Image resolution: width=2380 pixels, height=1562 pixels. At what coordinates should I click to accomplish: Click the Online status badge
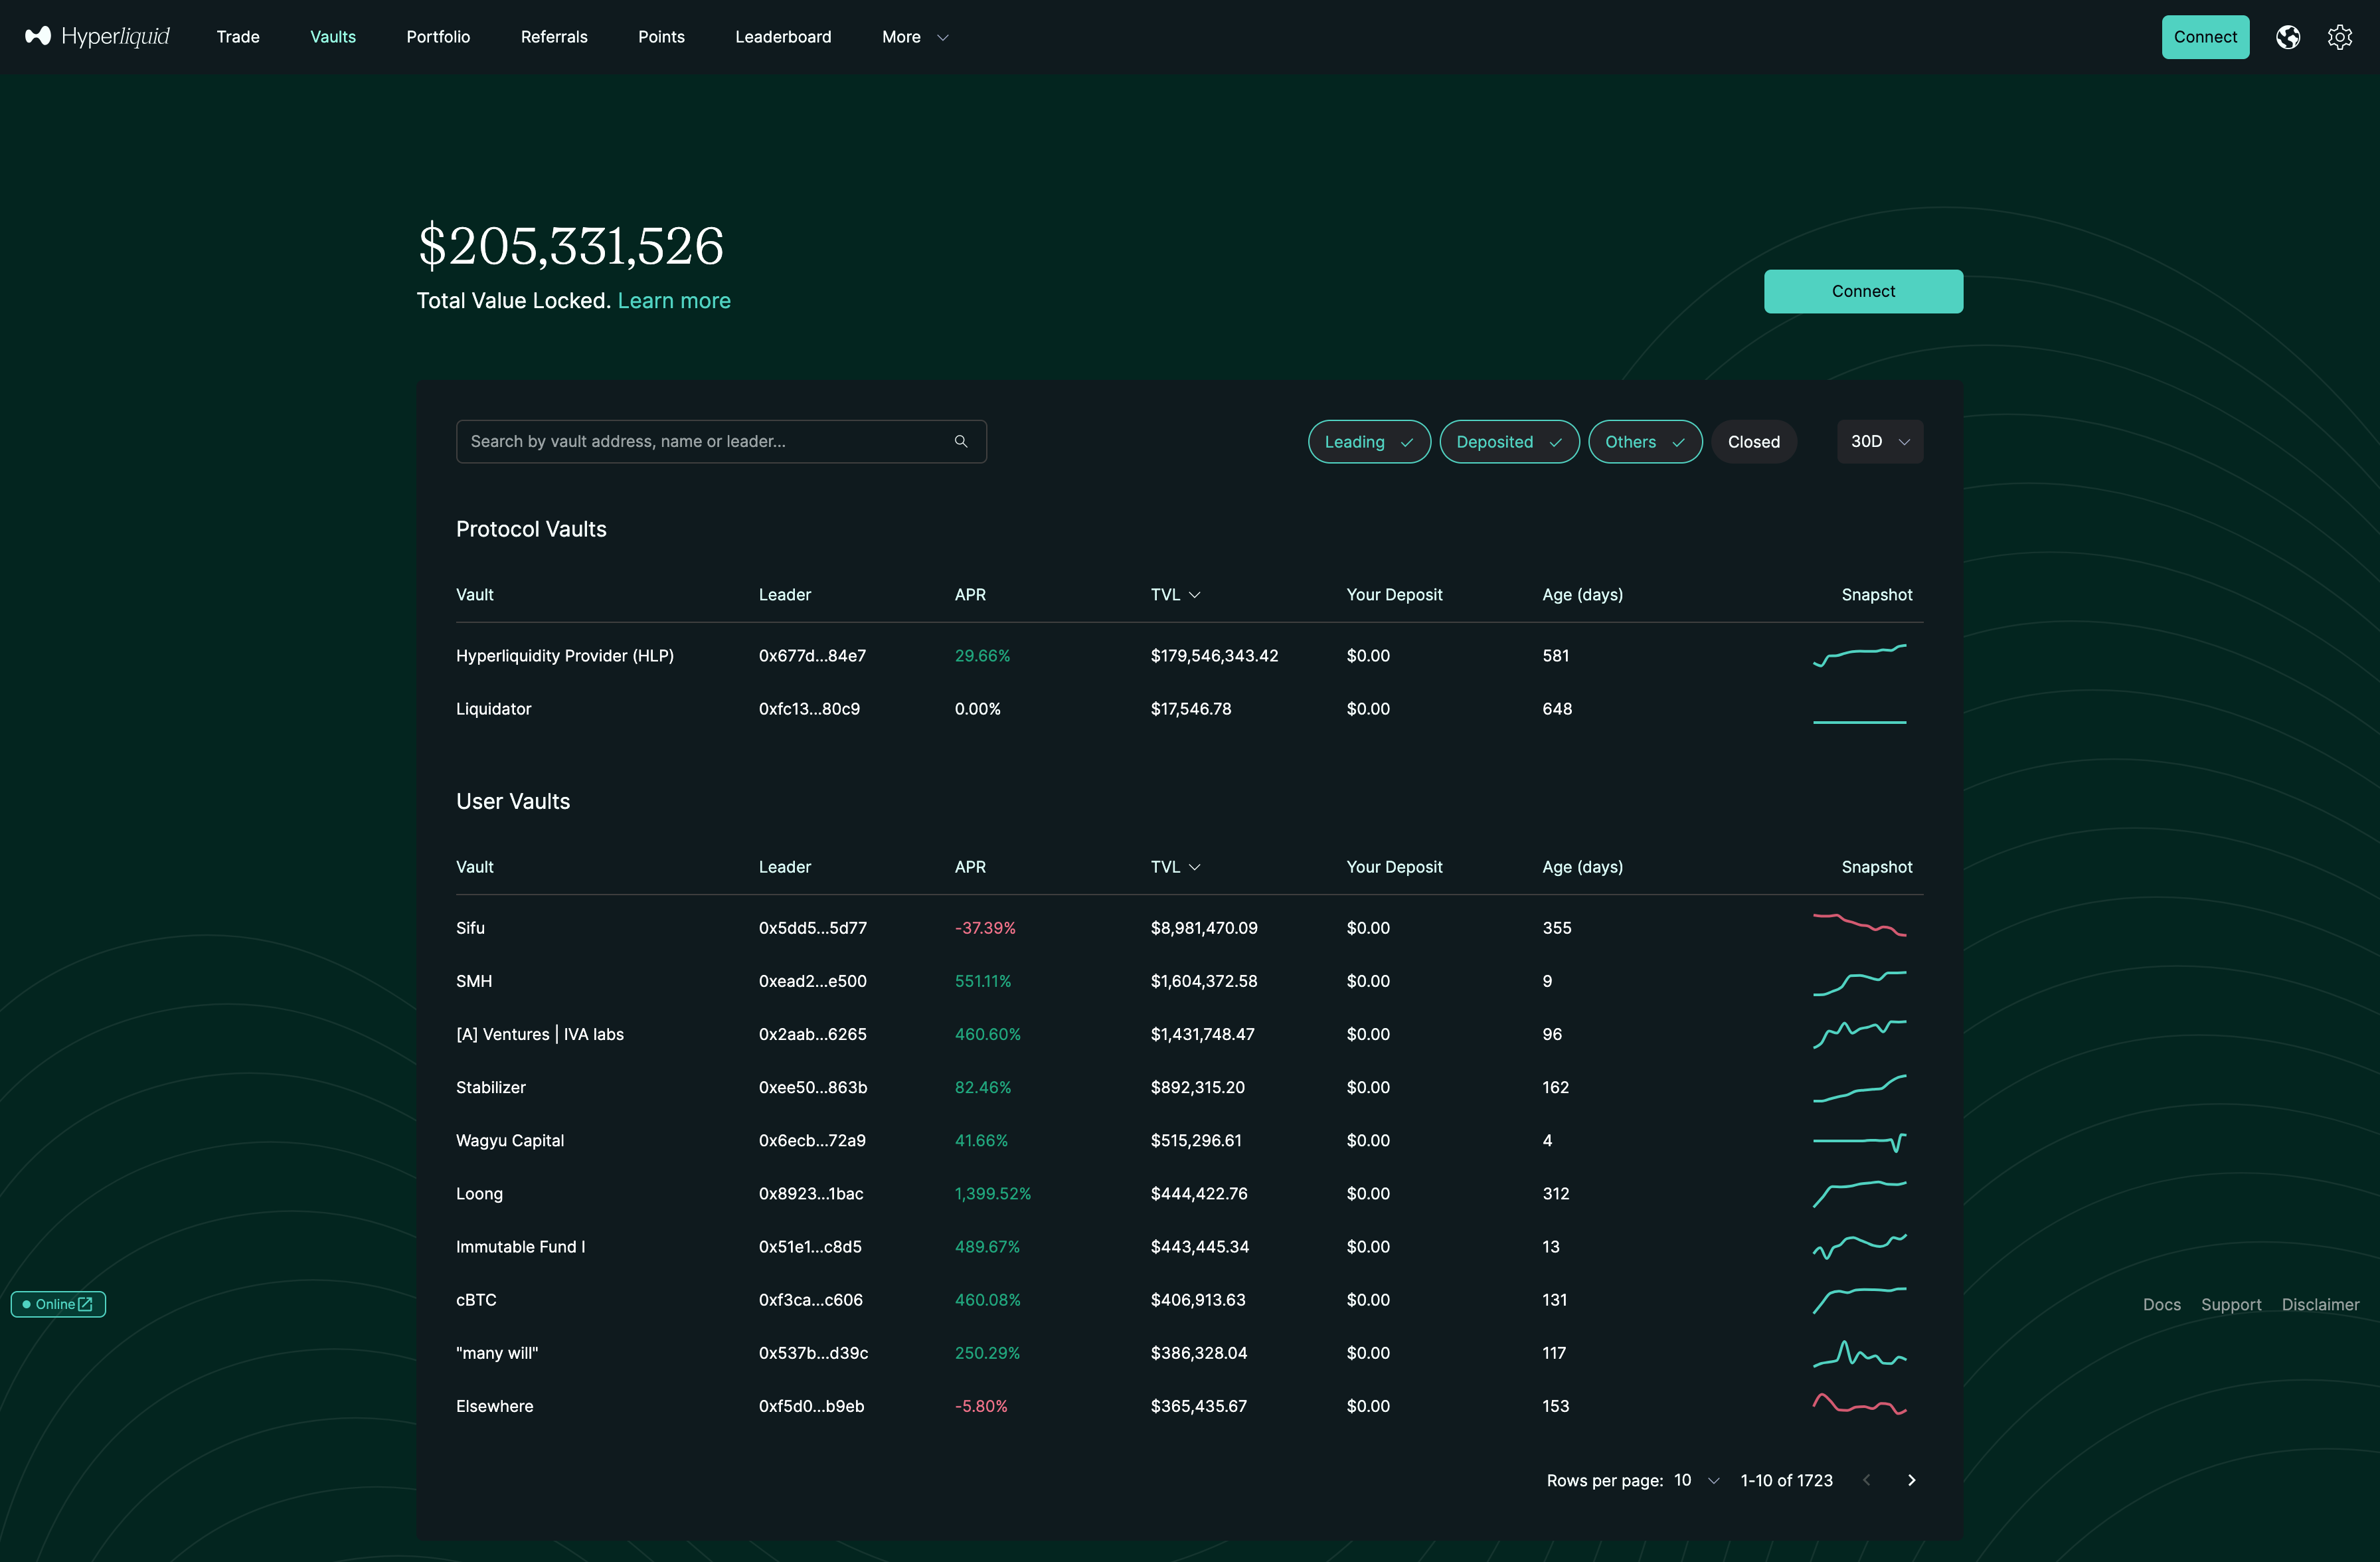[x=58, y=1304]
